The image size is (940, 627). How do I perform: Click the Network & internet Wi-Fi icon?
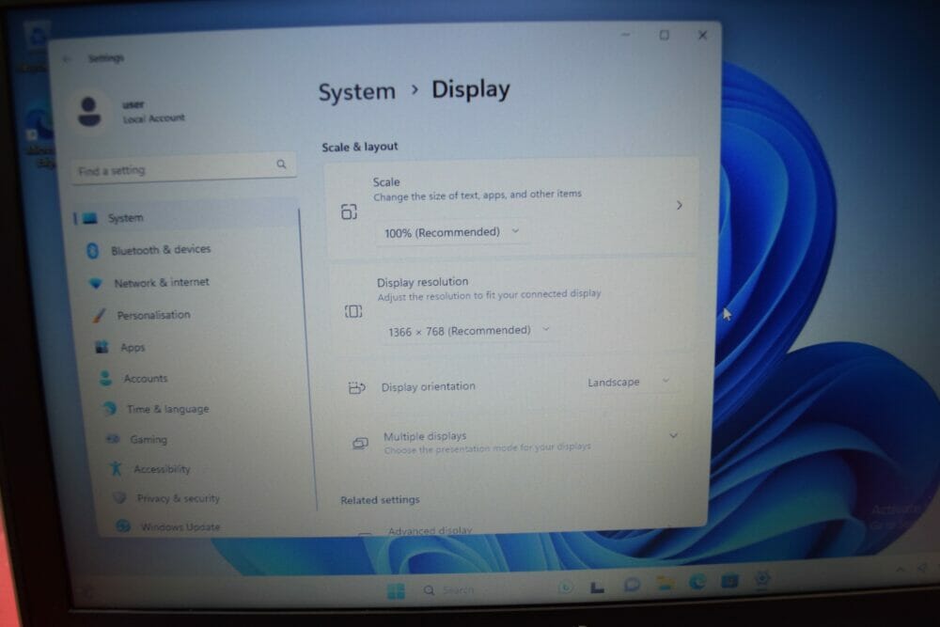coord(95,283)
